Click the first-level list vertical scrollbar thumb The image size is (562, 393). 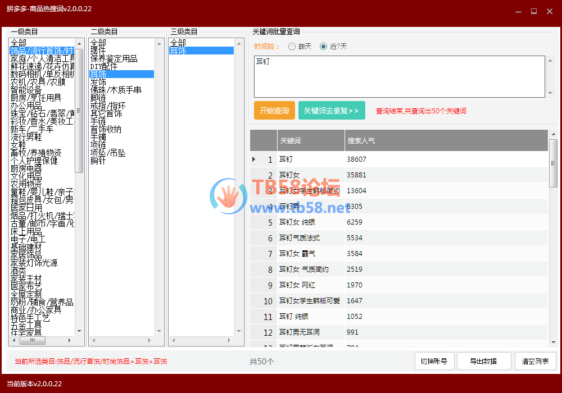point(79,111)
